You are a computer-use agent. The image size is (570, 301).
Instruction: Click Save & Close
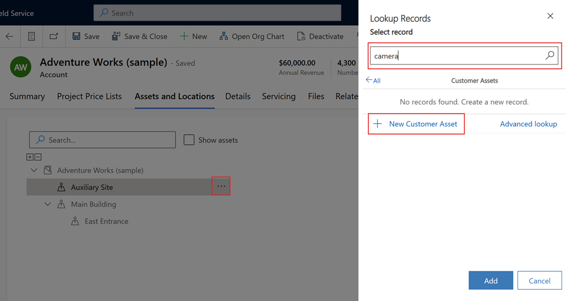pyautogui.click(x=140, y=36)
